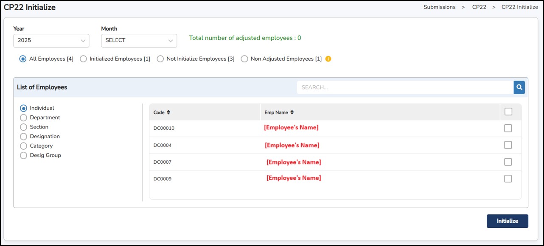Open the Month SELECT dropdown
The image size is (544, 246).
click(139, 41)
